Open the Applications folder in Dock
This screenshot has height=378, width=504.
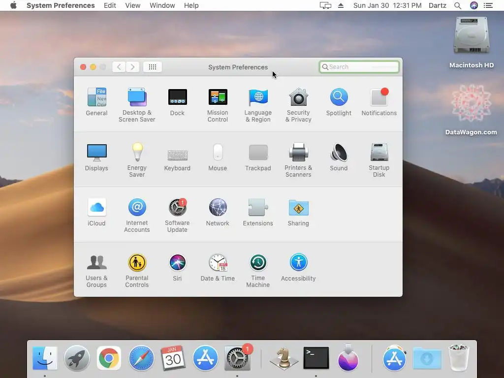pyautogui.click(x=394, y=358)
